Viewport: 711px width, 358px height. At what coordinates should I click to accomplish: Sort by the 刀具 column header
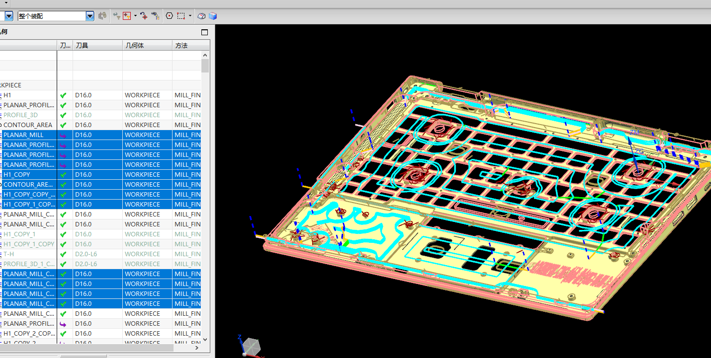pos(97,45)
